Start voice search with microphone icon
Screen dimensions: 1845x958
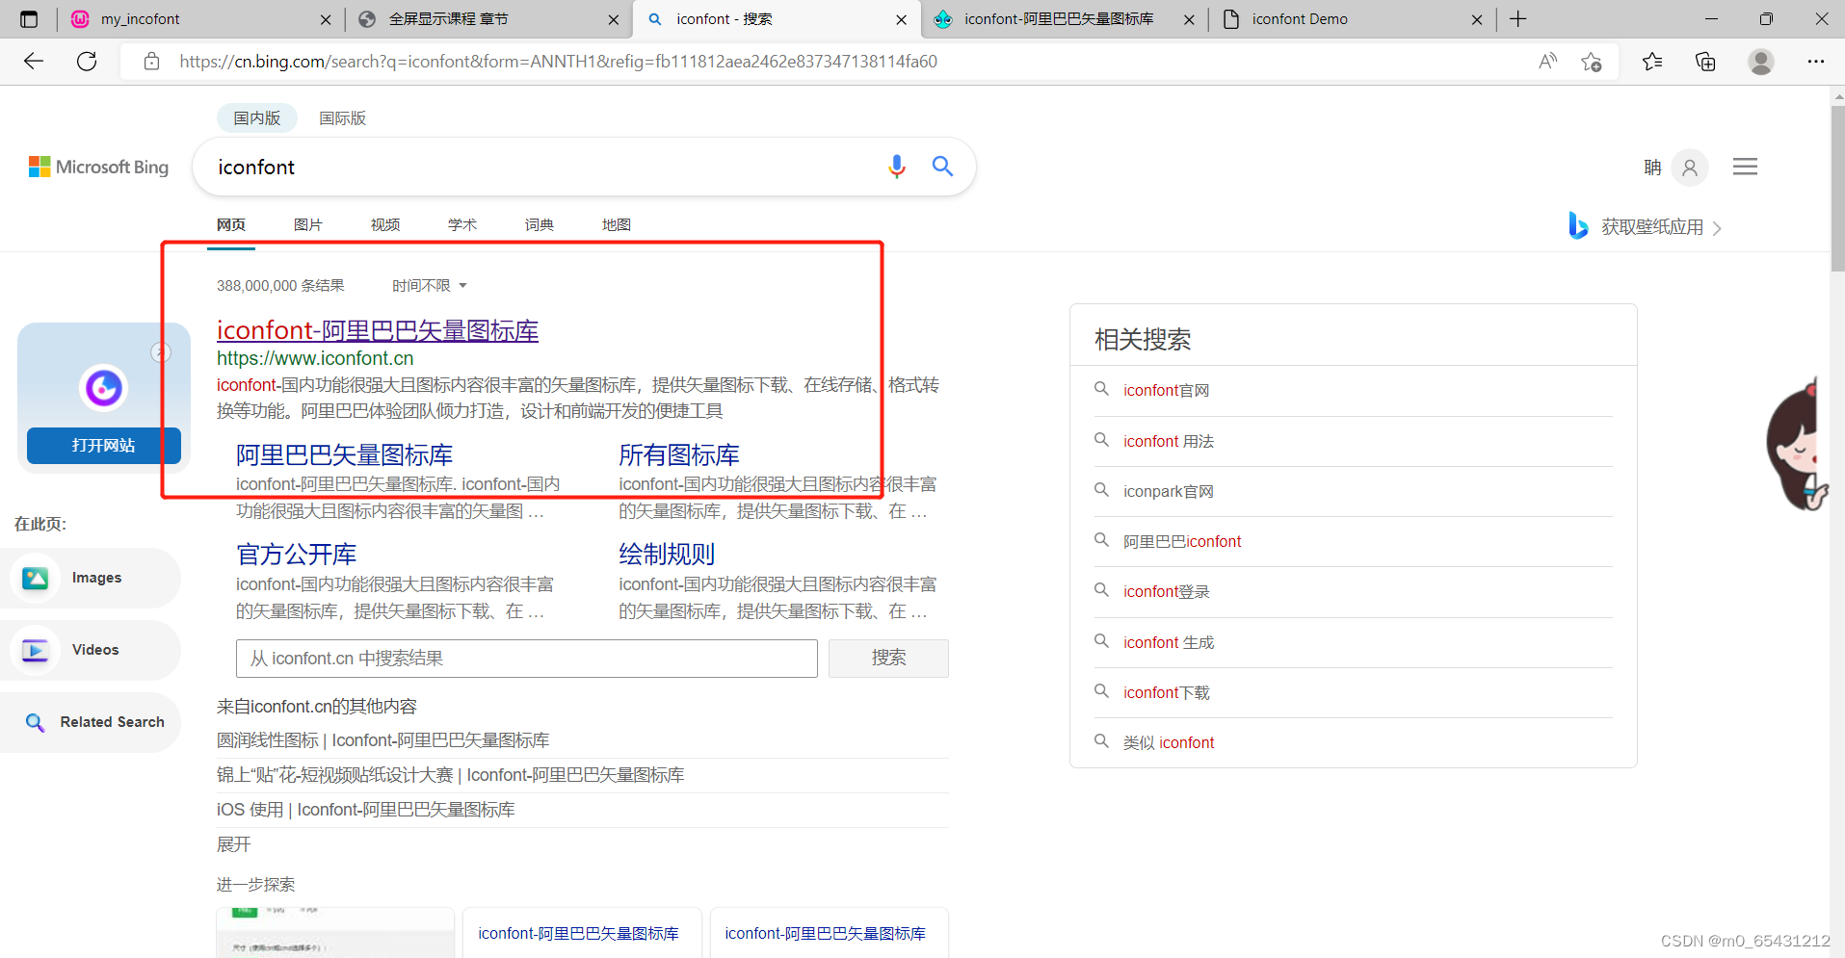[x=897, y=167]
